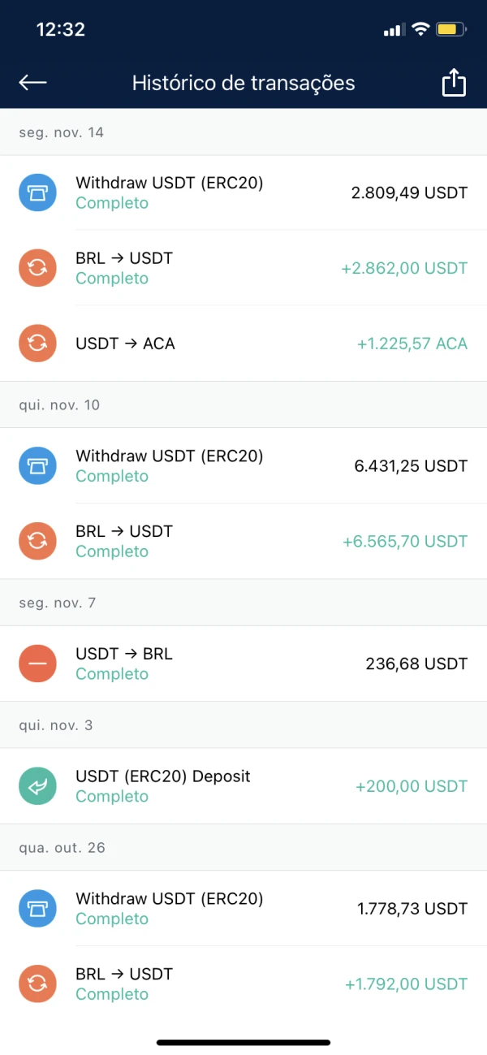Tap blue withdraw icon for 2.809,49 USDT
This screenshot has height=1055, width=487.
point(37,192)
